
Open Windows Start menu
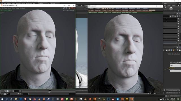click(2, 99)
